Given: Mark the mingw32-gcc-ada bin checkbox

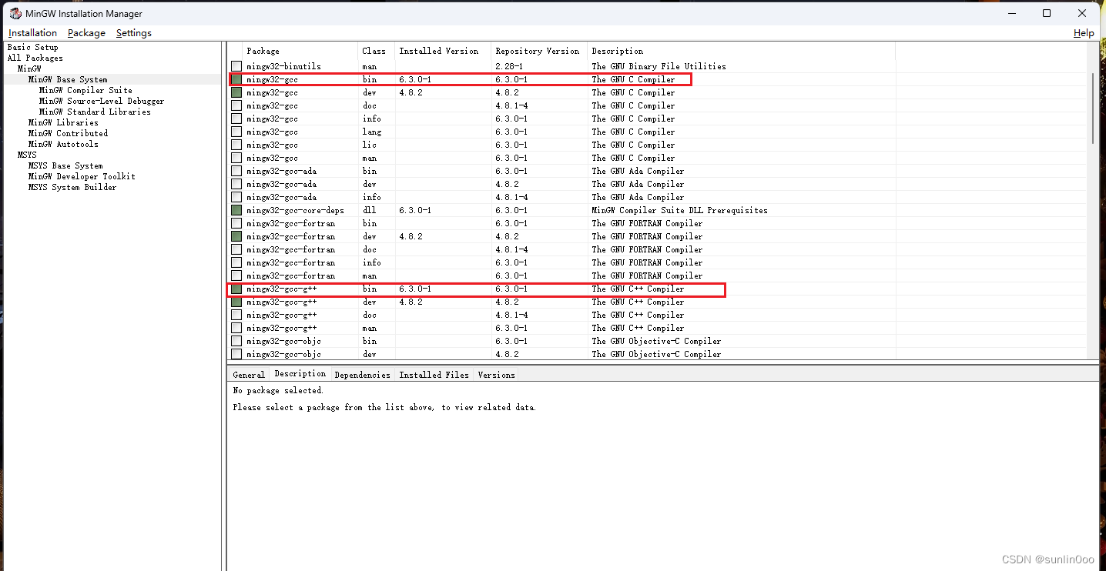Looking at the screenshot, I should click(x=236, y=171).
